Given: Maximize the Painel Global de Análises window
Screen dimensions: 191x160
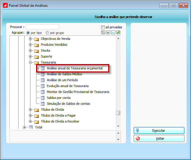Looking at the screenshot, I should (x=174, y=6).
